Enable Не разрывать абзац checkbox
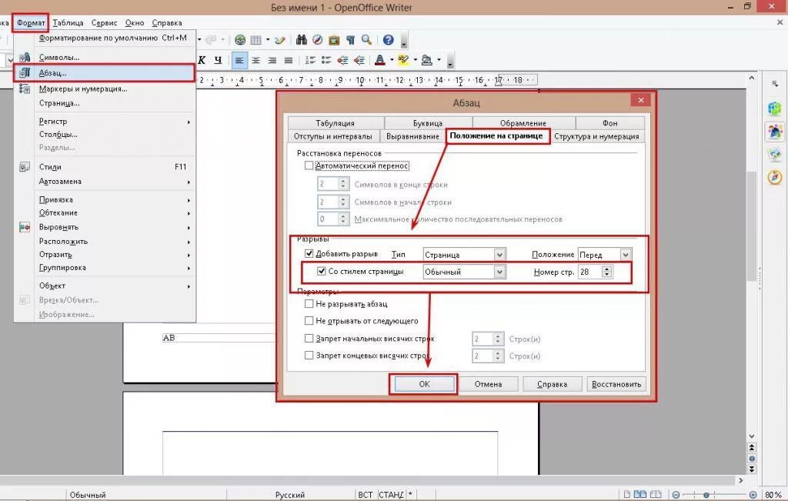This screenshot has height=501, width=788. pos(309,303)
